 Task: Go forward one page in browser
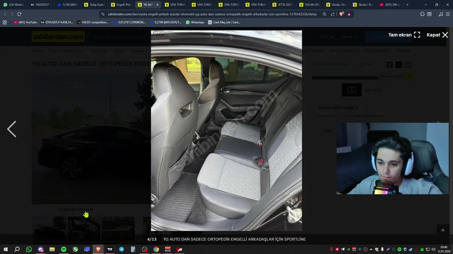click(x=12, y=14)
